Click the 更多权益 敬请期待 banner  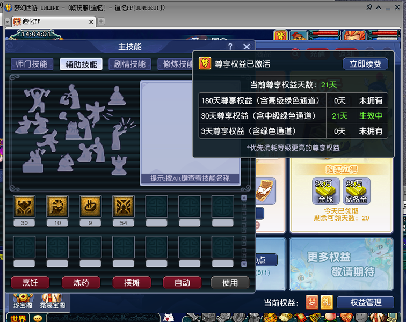(341, 264)
